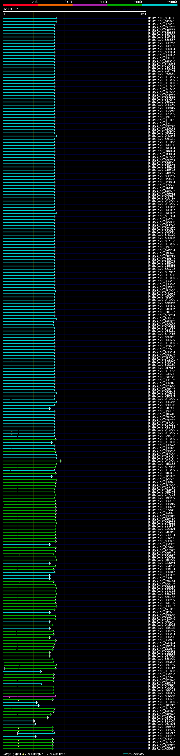Open the UniRef100_B6SRJ3 entry
Screen dimensions: 180x756
tap(161, 24)
